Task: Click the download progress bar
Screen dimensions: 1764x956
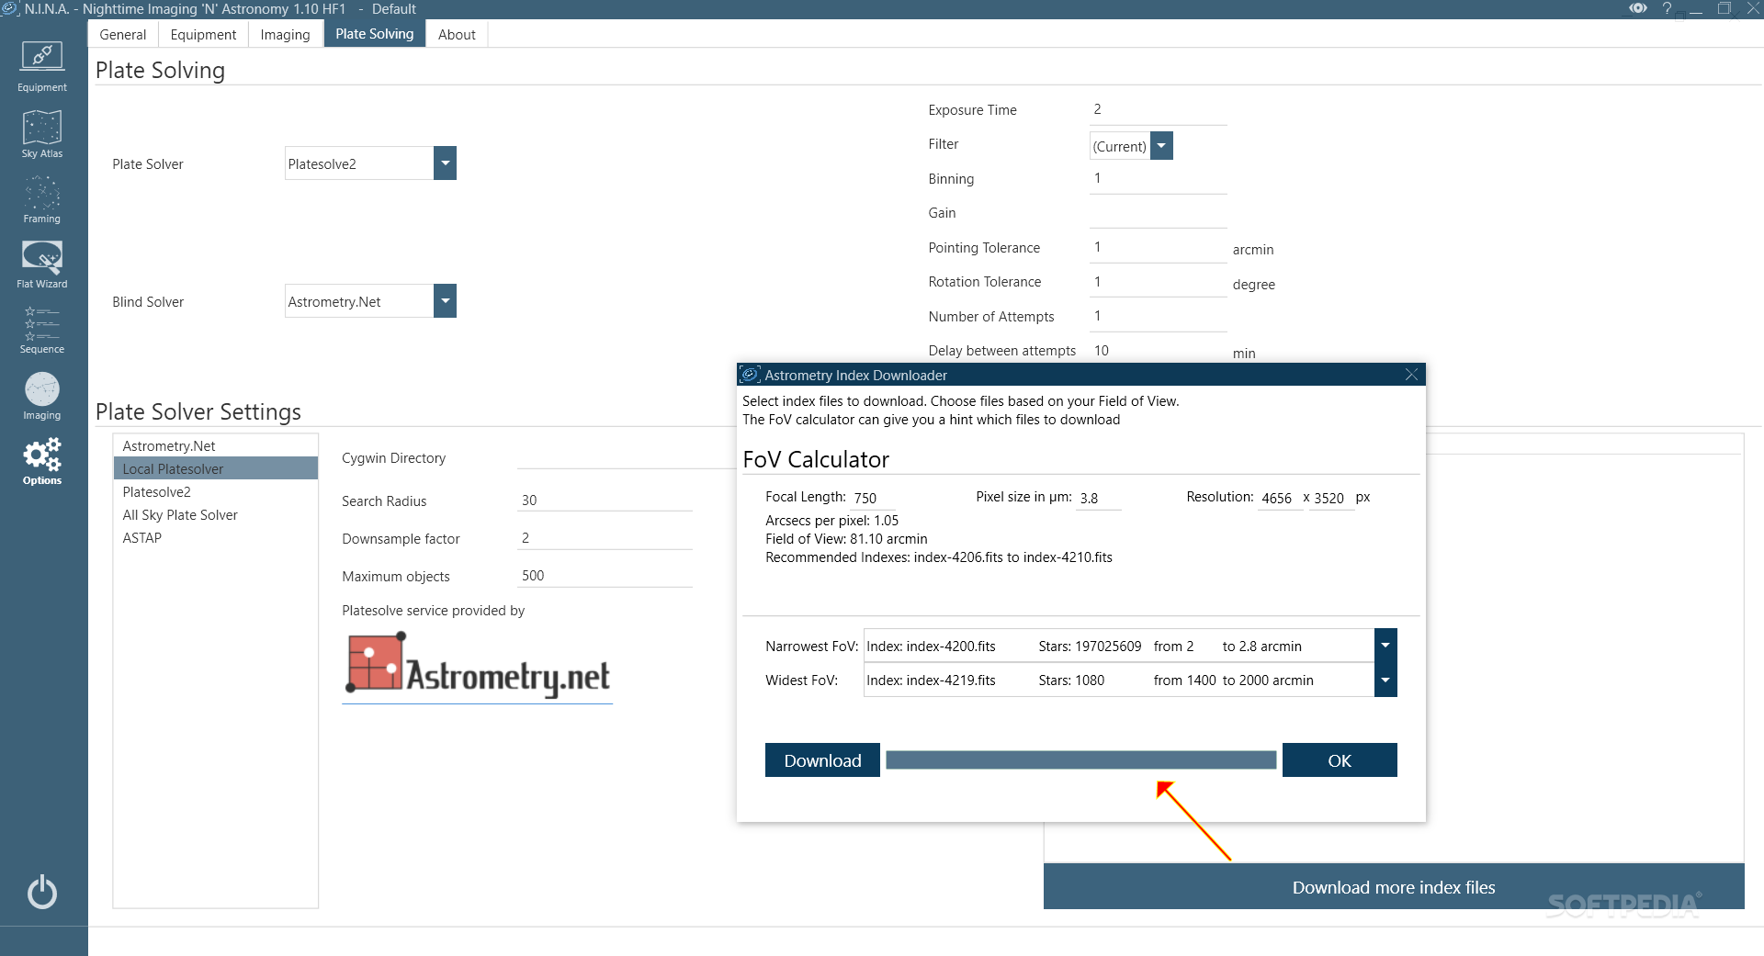Action: point(1080,759)
